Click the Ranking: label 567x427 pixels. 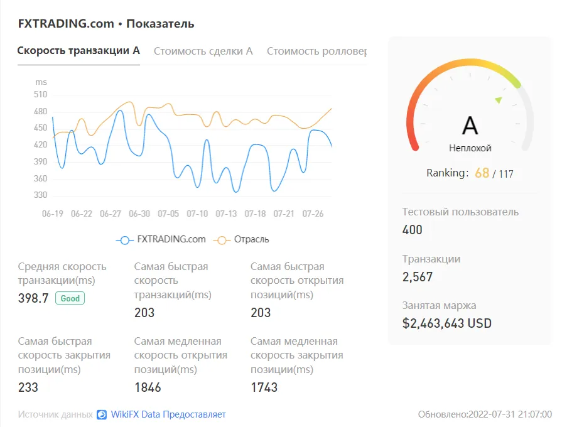[448, 173]
